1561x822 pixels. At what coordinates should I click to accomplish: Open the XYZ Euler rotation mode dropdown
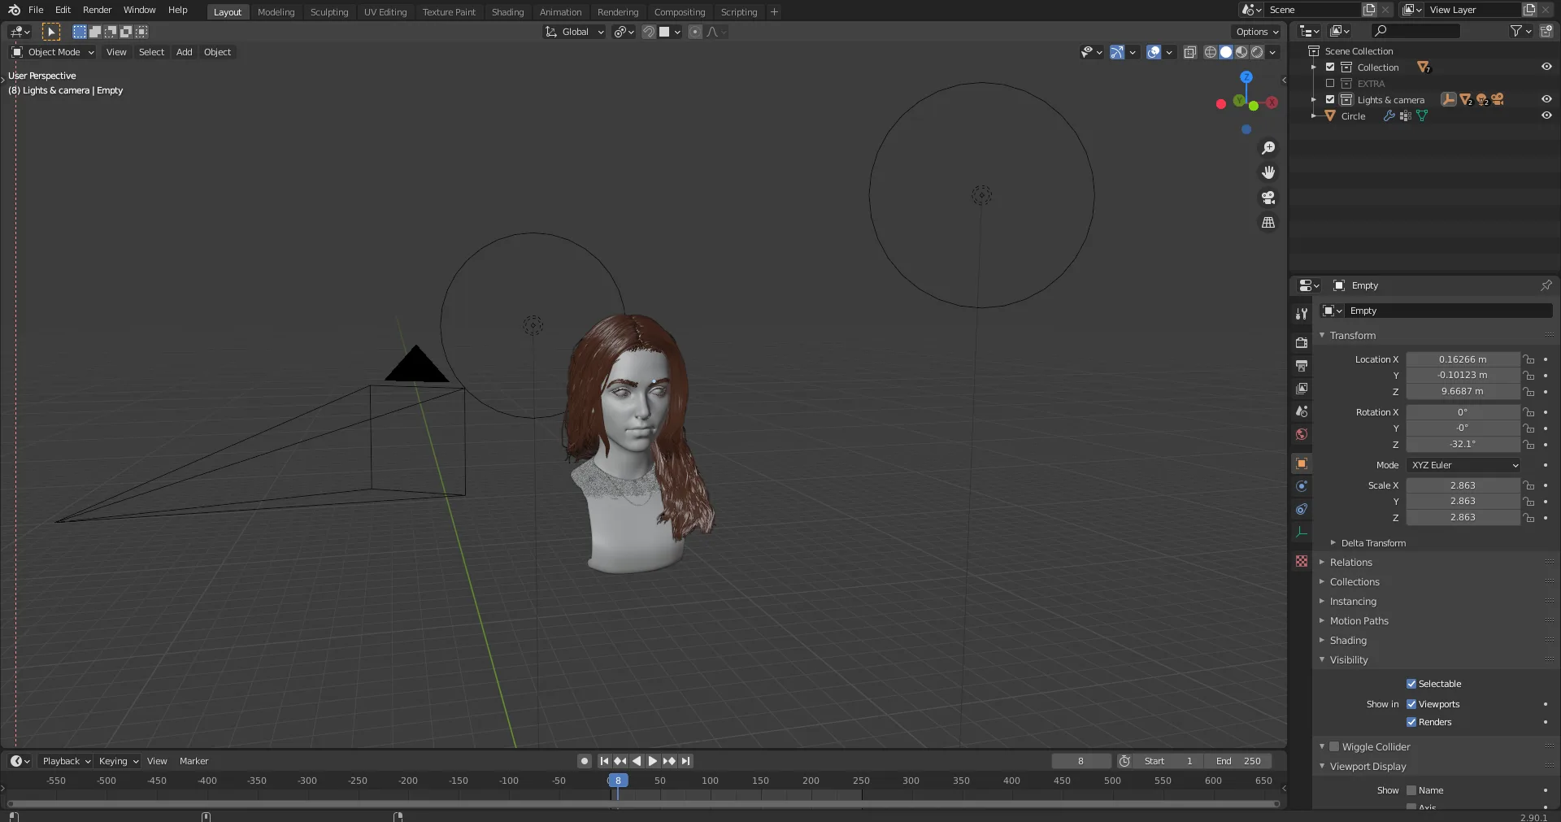(1463, 465)
